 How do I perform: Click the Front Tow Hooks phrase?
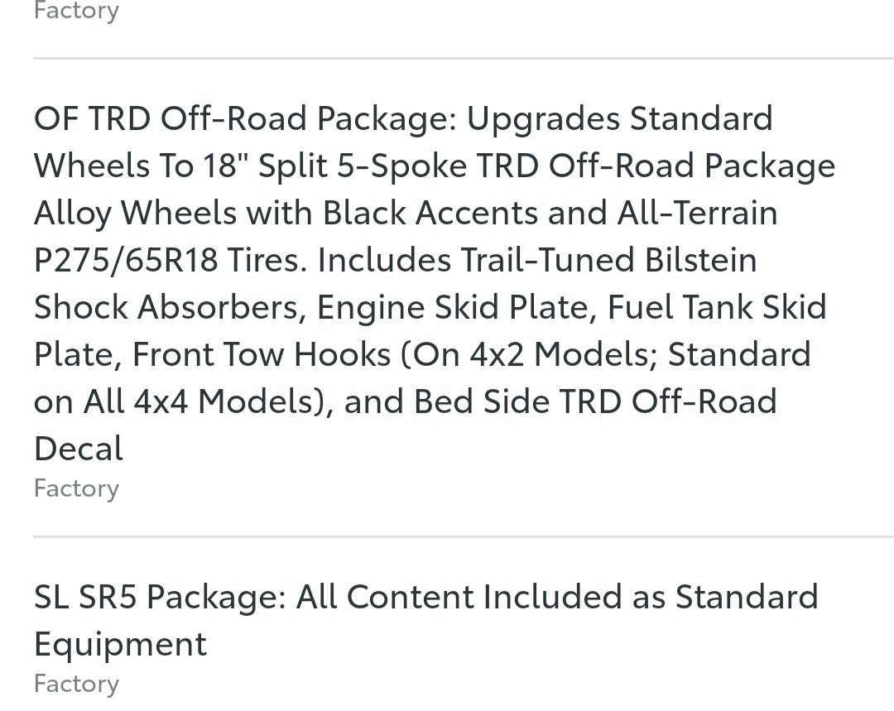[x=261, y=354]
